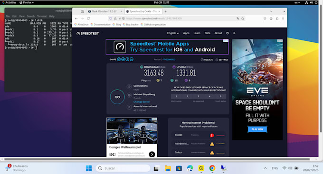This screenshot has height=174, width=323.
Task: Open Microsoft Edge from the taskbar
Action: [190, 168]
